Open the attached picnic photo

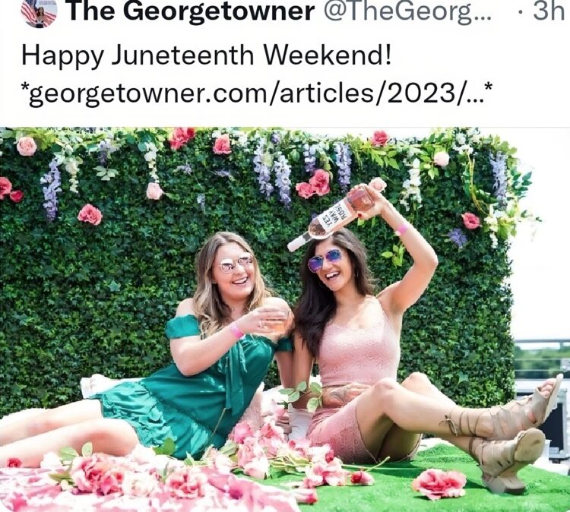(x=285, y=319)
